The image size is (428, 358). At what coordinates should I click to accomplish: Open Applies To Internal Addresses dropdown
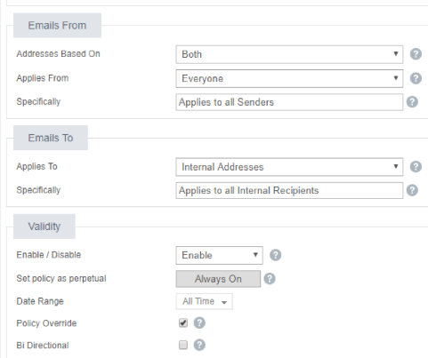[289, 167]
